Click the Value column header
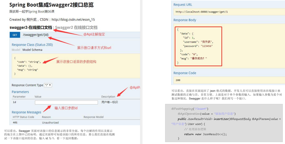 pyautogui.click(x=38, y=97)
